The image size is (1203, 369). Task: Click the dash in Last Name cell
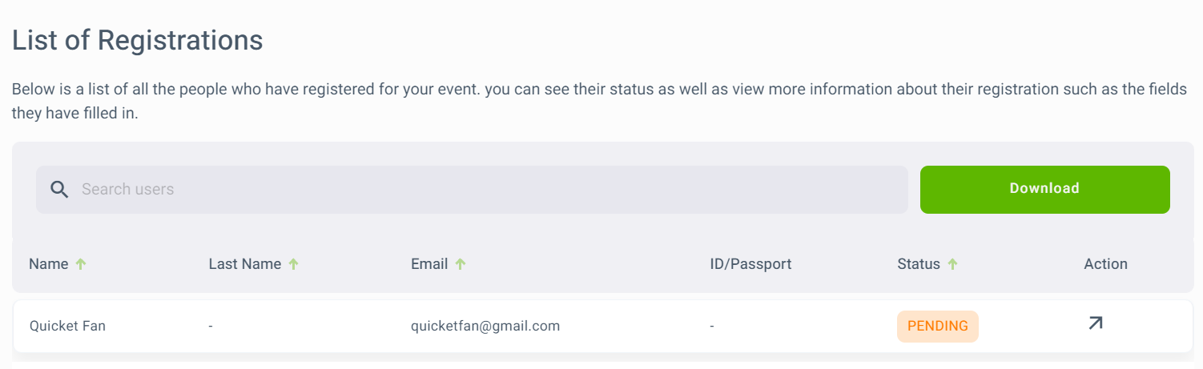point(211,327)
